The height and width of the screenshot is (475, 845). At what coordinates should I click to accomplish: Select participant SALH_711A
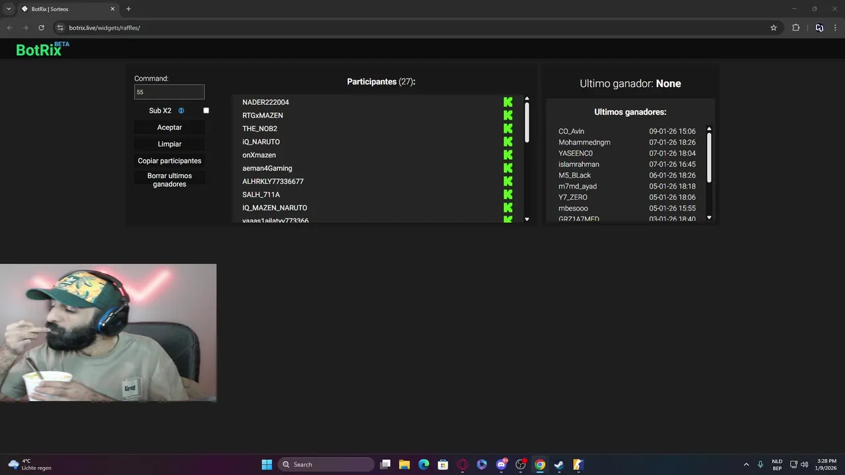point(261,195)
